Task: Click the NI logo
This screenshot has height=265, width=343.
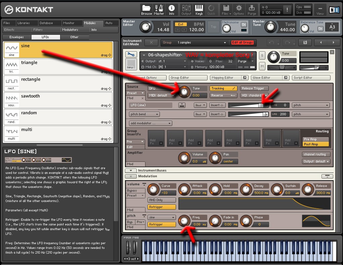Action: (x=334, y=10)
